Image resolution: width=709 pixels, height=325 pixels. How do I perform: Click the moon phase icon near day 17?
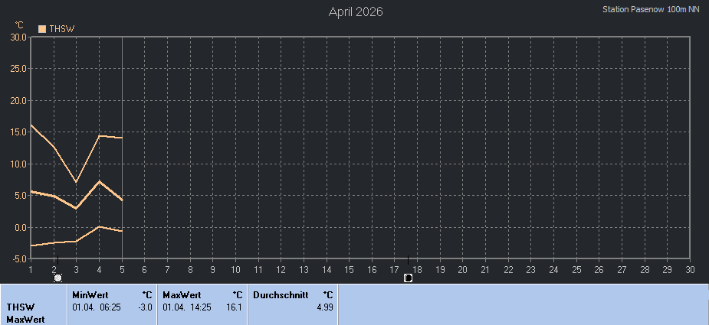click(x=408, y=278)
